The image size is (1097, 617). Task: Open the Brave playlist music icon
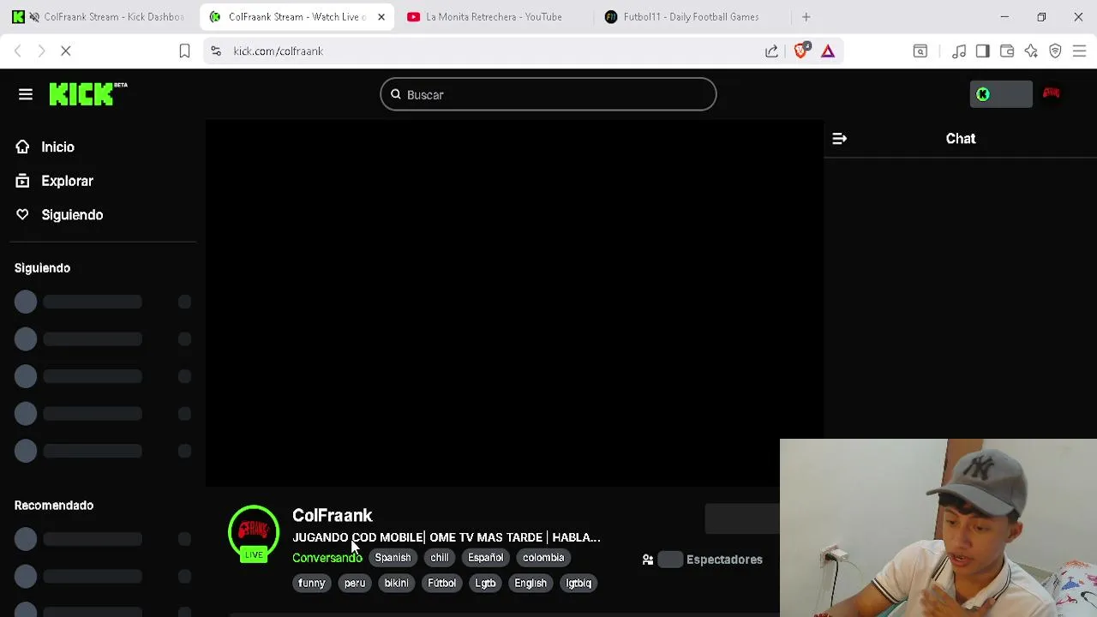click(x=959, y=51)
